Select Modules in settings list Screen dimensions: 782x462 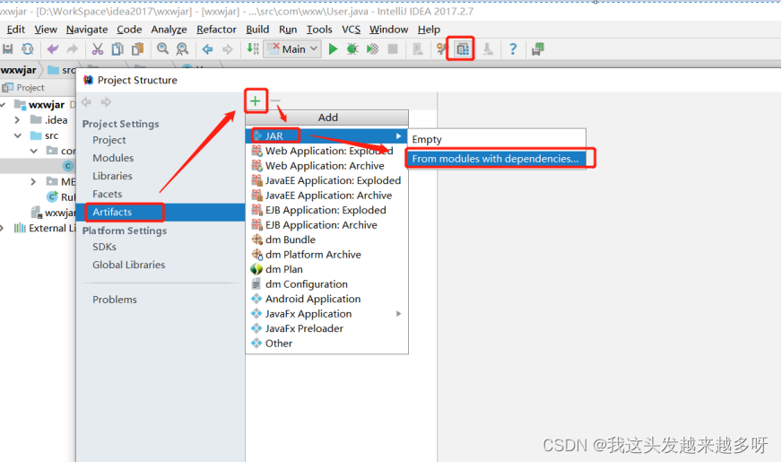click(113, 158)
